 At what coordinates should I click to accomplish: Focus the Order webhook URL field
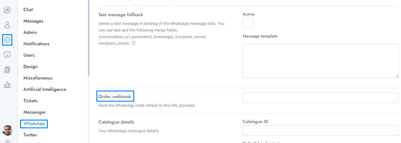[320, 98]
